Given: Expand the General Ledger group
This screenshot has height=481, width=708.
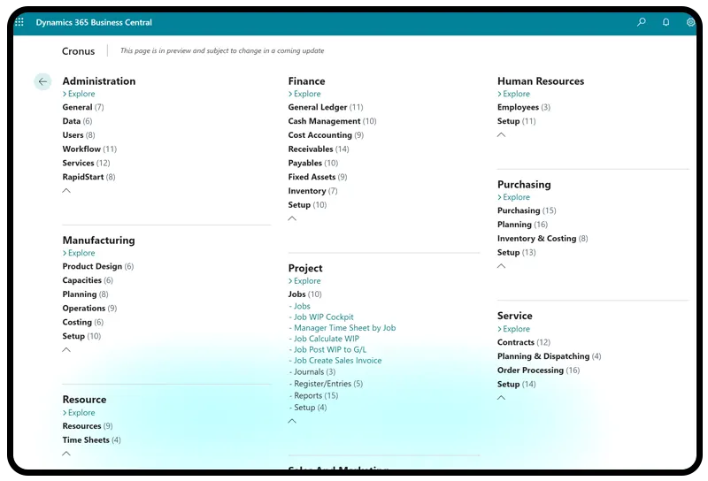Looking at the screenshot, I should pyautogui.click(x=317, y=107).
